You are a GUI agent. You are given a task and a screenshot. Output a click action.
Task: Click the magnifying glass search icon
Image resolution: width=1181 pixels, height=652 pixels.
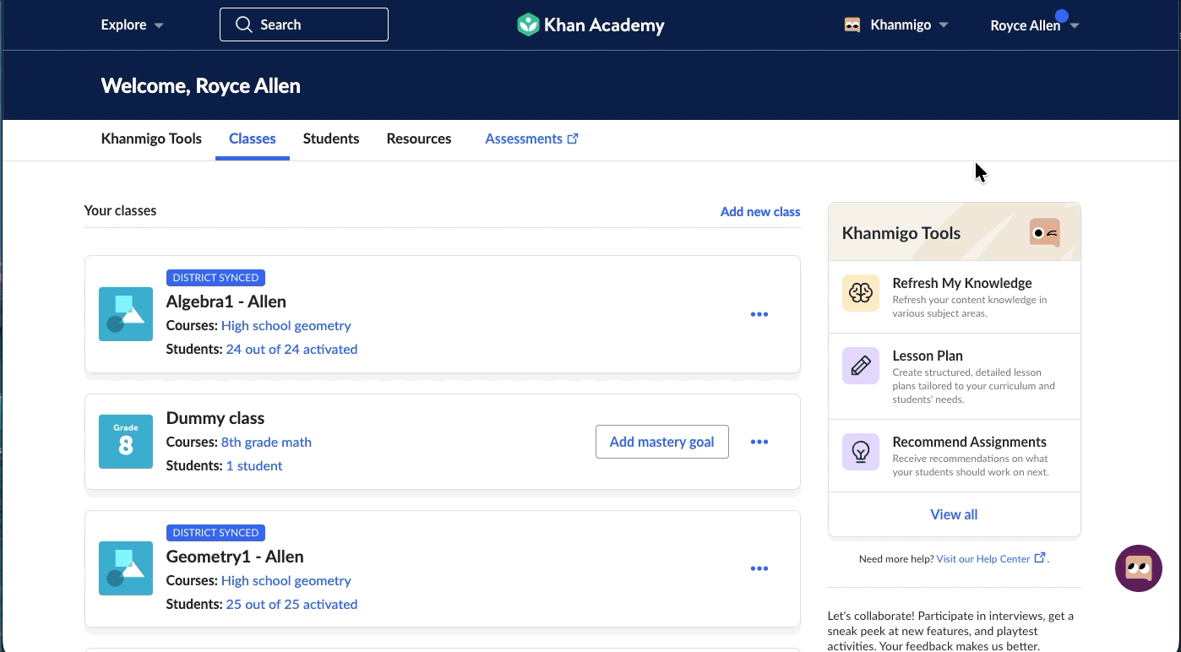point(244,24)
